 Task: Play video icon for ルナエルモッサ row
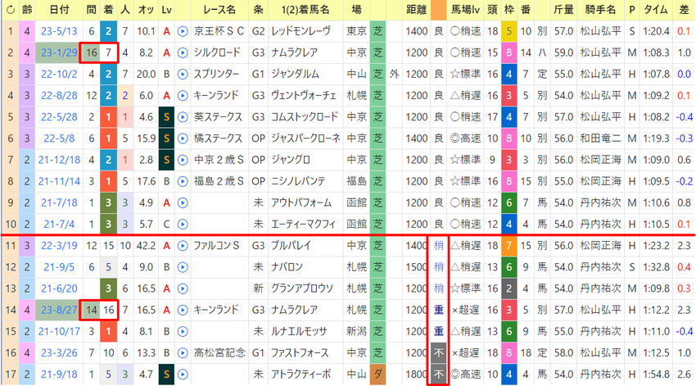point(183,331)
